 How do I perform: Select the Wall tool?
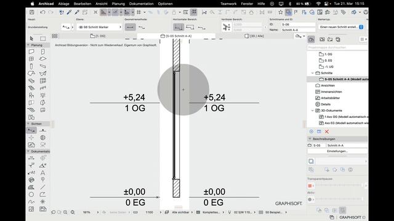[31, 52]
